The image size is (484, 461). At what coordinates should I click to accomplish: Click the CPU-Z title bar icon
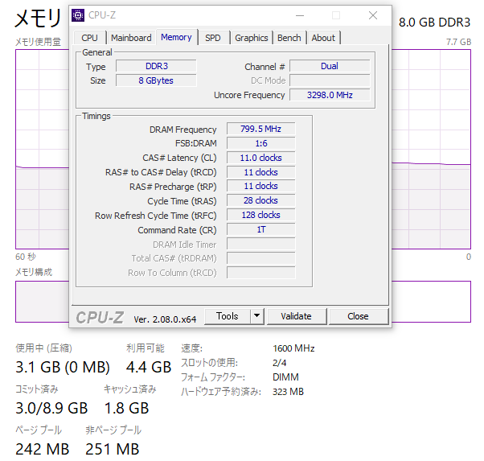tap(78, 15)
